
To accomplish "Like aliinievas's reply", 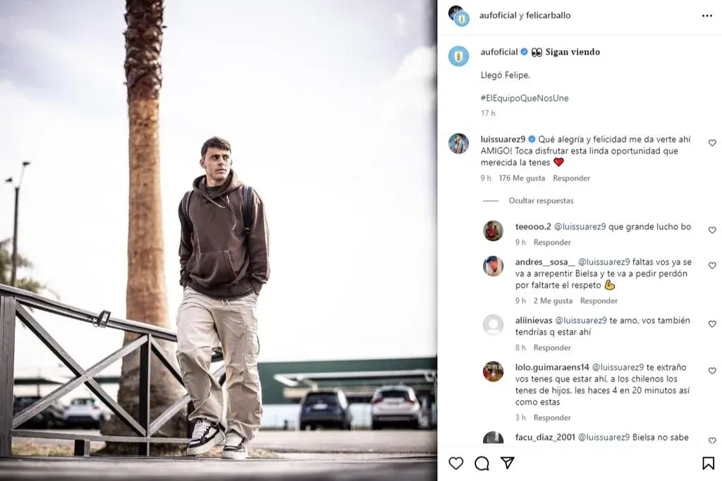I will pos(711,324).
